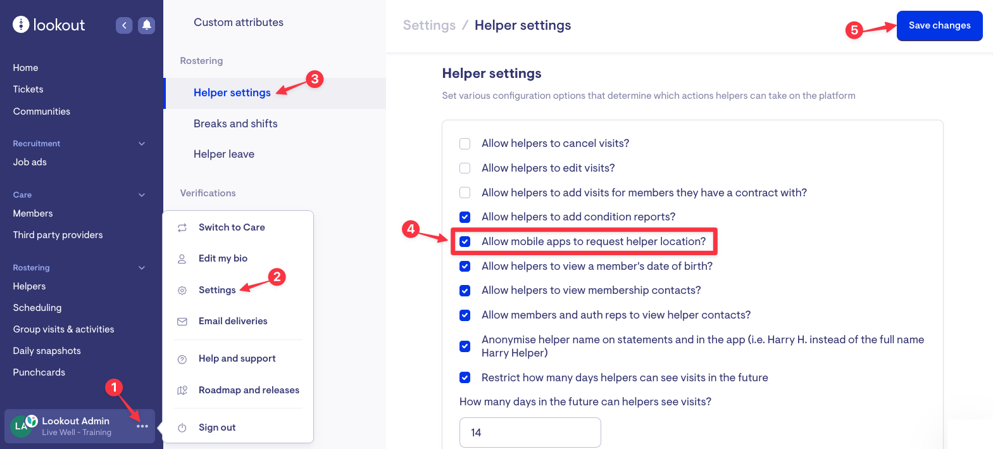The width and height of the screenshot is (993, 449).
Task: Open the three-dots user menu
Action: (x=142, y=426)
